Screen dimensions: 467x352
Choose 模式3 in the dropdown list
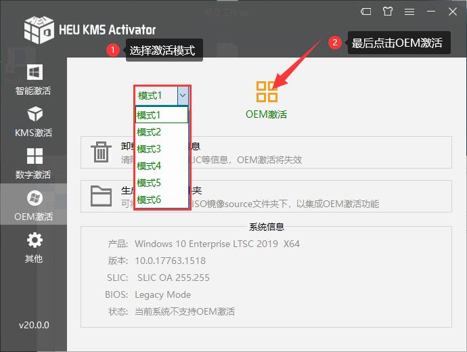pyautogui.click(x=162, y=149)
